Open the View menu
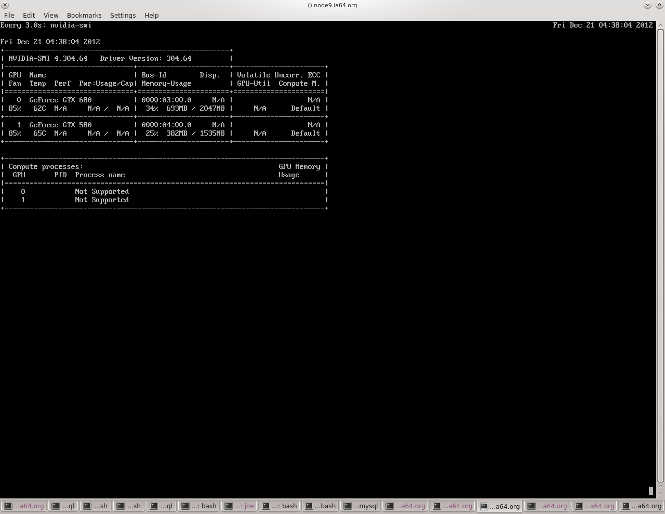This screenshot has height=514, width=665. [51, 16]
